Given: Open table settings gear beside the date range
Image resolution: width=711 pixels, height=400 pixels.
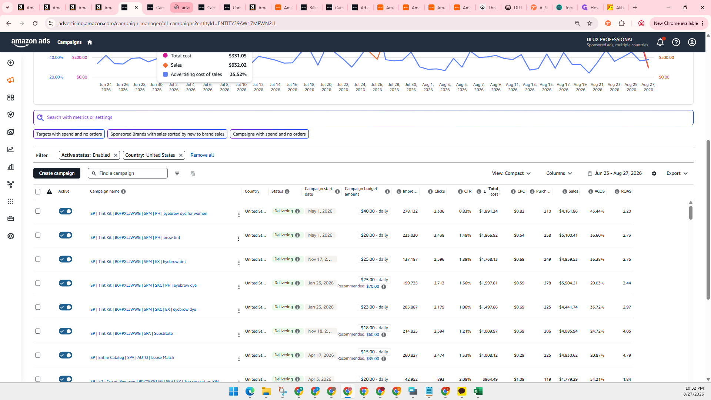Looking at the screenshot, I should [x=654, y=173].
